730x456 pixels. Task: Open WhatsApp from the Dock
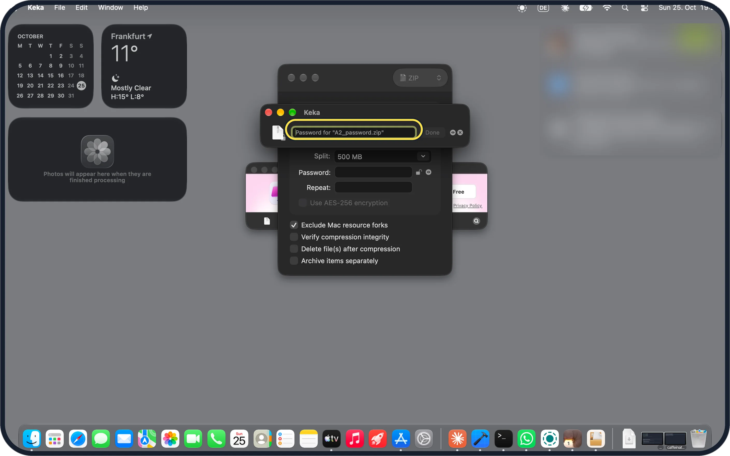click(527, 438)
